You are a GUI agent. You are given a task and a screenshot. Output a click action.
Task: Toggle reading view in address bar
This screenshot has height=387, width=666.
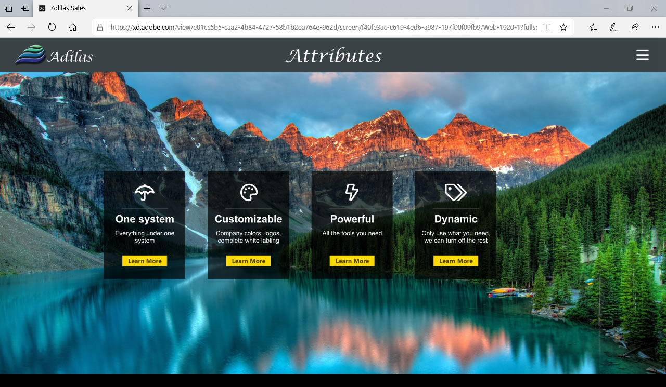[546, 27]
